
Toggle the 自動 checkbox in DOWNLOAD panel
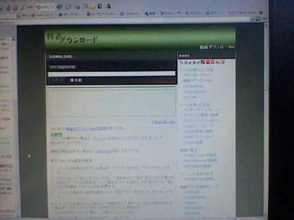pyautogui.click(x=72, y=80)
